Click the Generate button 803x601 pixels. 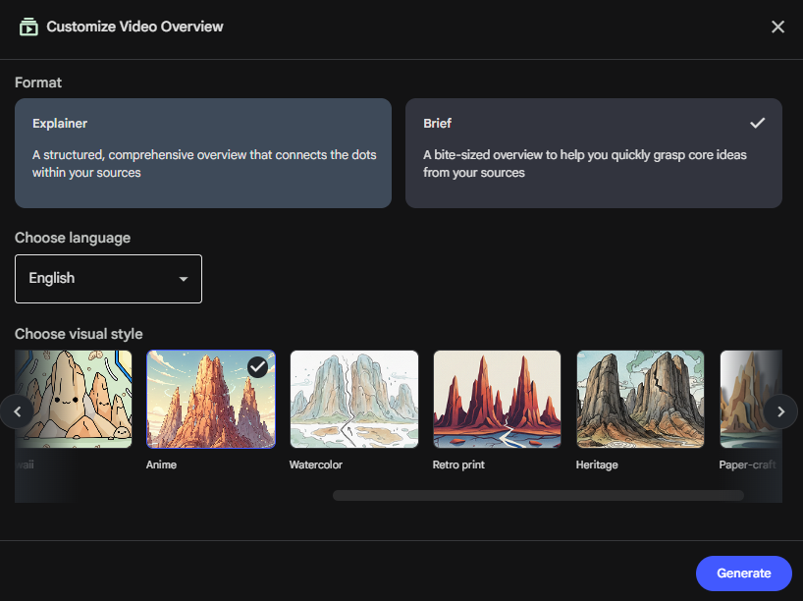(743, 574)
